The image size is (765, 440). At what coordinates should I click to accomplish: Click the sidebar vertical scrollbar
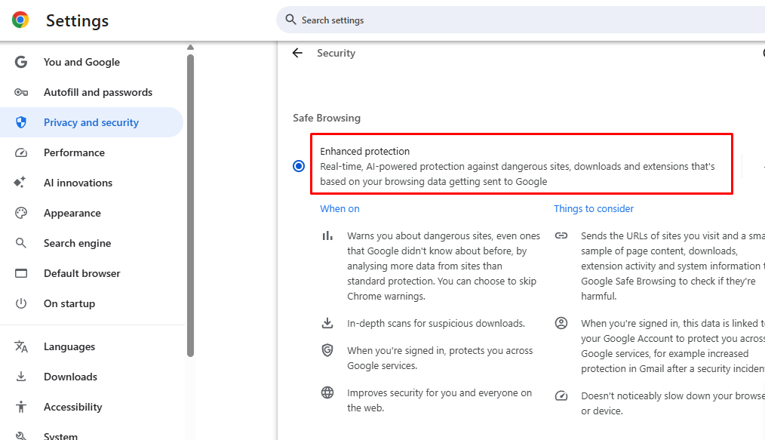click(190, 204)
